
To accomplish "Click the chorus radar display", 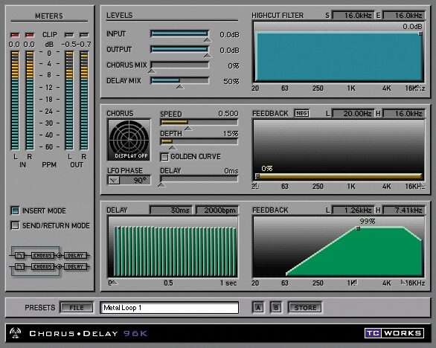I will (x=129, y=140).
